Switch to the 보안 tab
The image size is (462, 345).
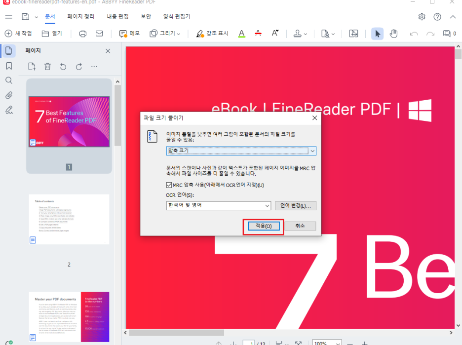(146, 16)
